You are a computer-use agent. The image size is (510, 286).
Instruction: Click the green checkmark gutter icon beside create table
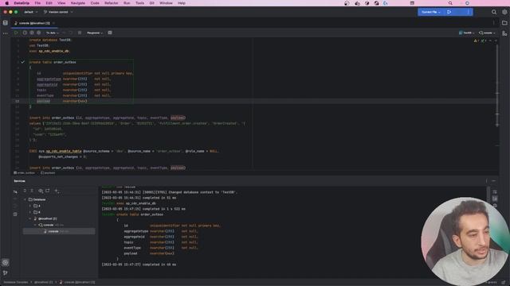(x=22, y=62)
